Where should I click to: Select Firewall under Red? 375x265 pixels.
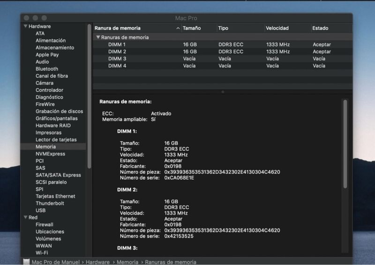pyautogui.click(x=44, y=225)
